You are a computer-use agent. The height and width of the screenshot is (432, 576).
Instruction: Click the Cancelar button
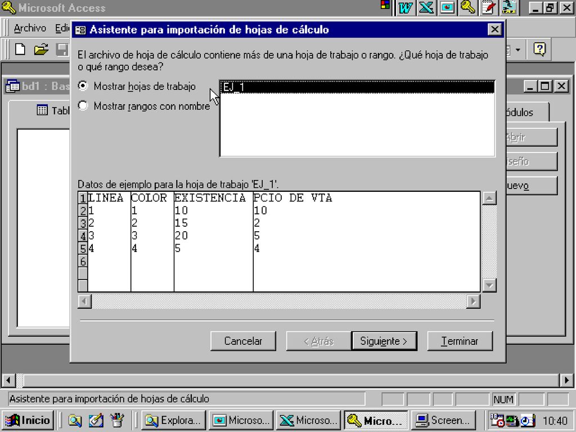243,341
